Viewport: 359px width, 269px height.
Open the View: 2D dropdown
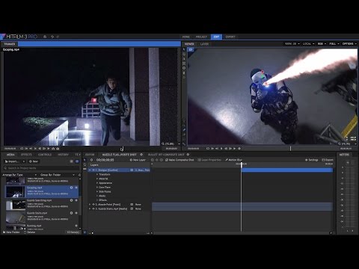tap(292, 43)
